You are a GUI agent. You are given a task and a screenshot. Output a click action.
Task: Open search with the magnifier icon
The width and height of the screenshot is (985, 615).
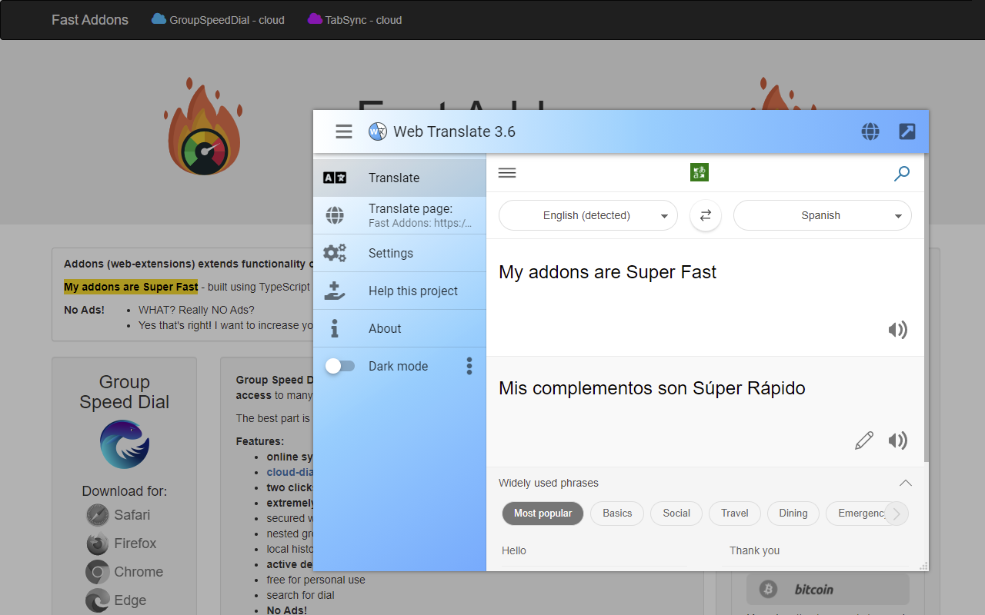coord(901,174)
